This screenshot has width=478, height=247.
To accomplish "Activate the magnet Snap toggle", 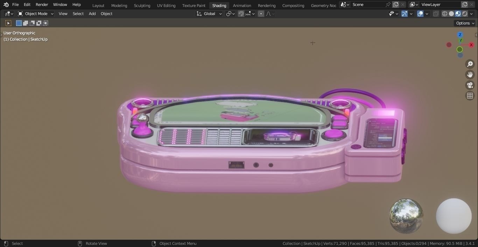I will 241,14.
